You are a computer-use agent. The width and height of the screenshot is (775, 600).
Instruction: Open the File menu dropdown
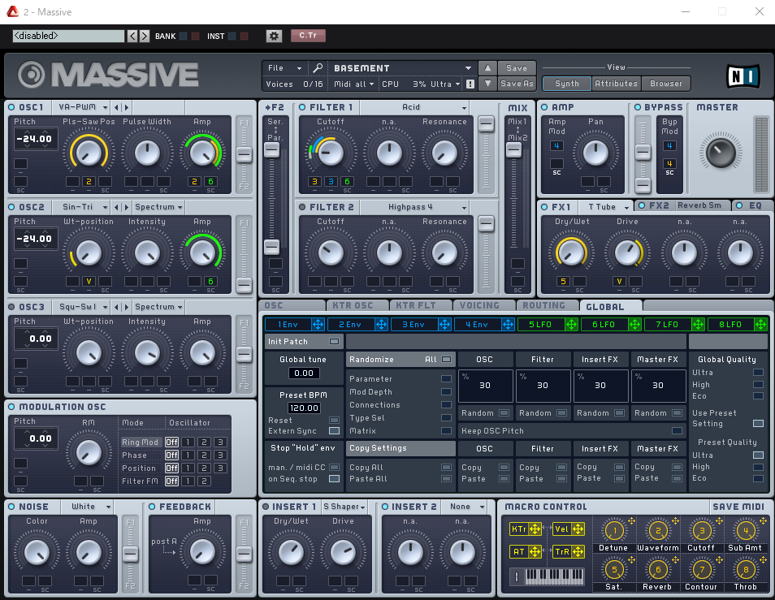[x=284, y=67]
